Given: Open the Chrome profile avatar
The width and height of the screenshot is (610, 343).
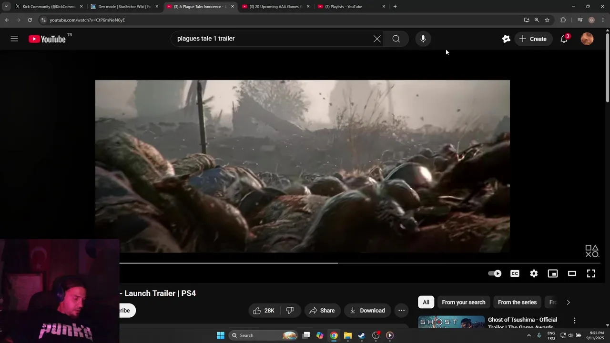Looking at the screenshot, I should [x=591, y=20].
